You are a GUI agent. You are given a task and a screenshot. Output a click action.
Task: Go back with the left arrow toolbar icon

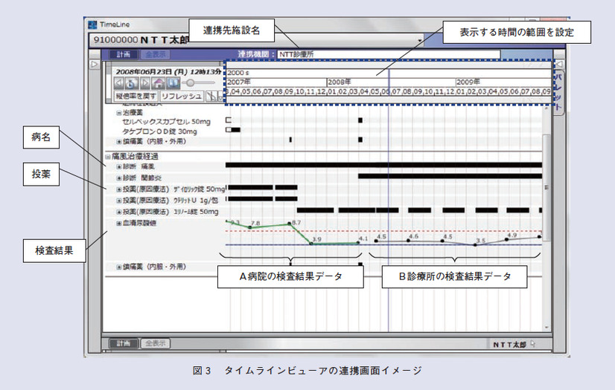click(118, 83)
